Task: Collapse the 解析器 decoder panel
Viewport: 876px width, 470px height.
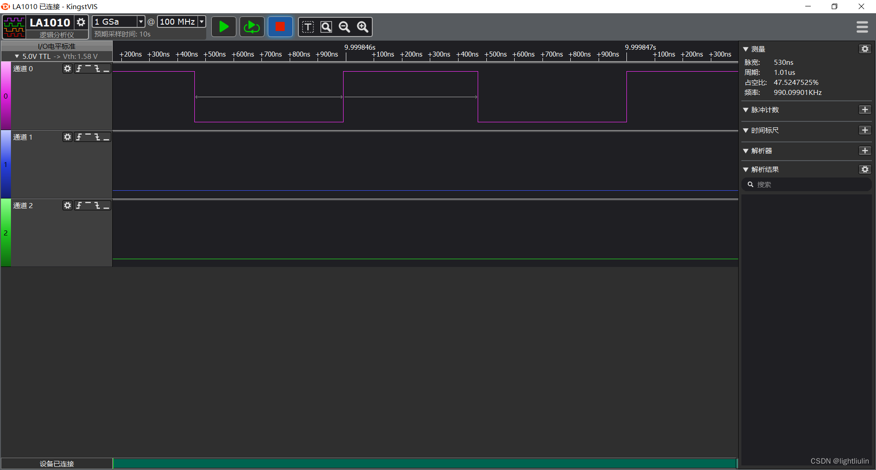Action: [x=746, y=151]
